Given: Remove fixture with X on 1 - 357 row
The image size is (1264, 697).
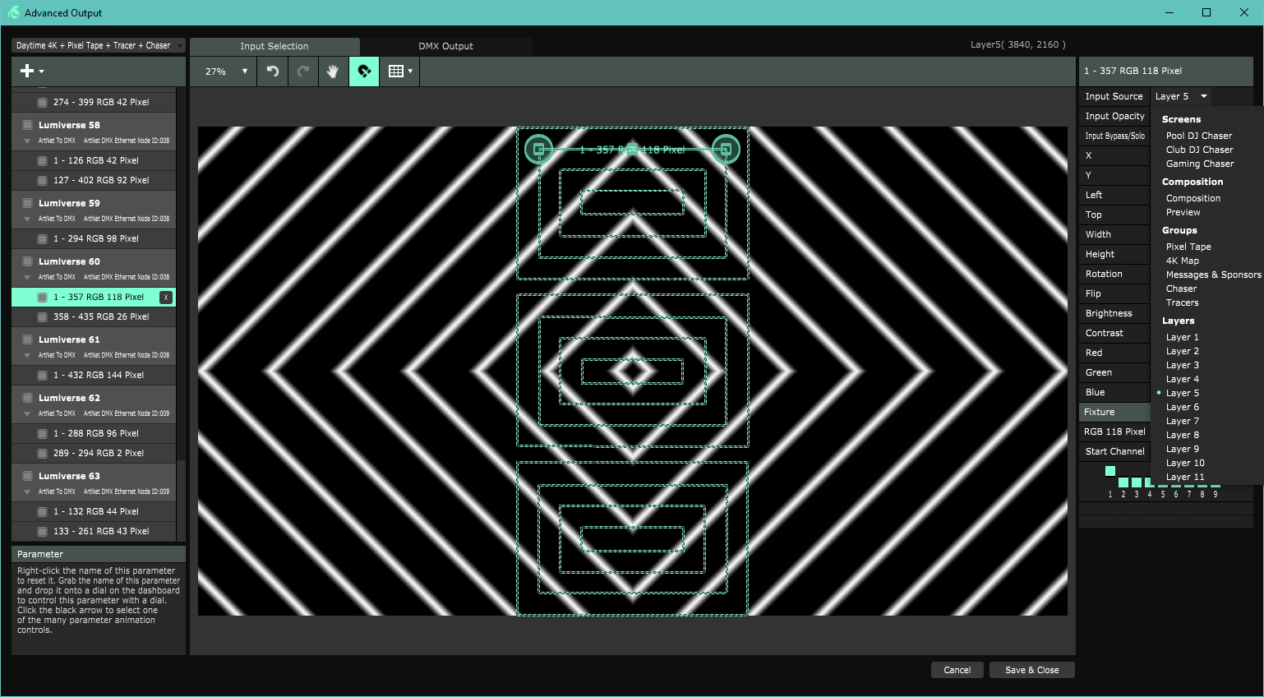Looking at the screenshot, I should click(x=166, y=298).
